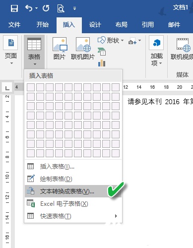Insert a chart icon

click(x=102, y=63)
